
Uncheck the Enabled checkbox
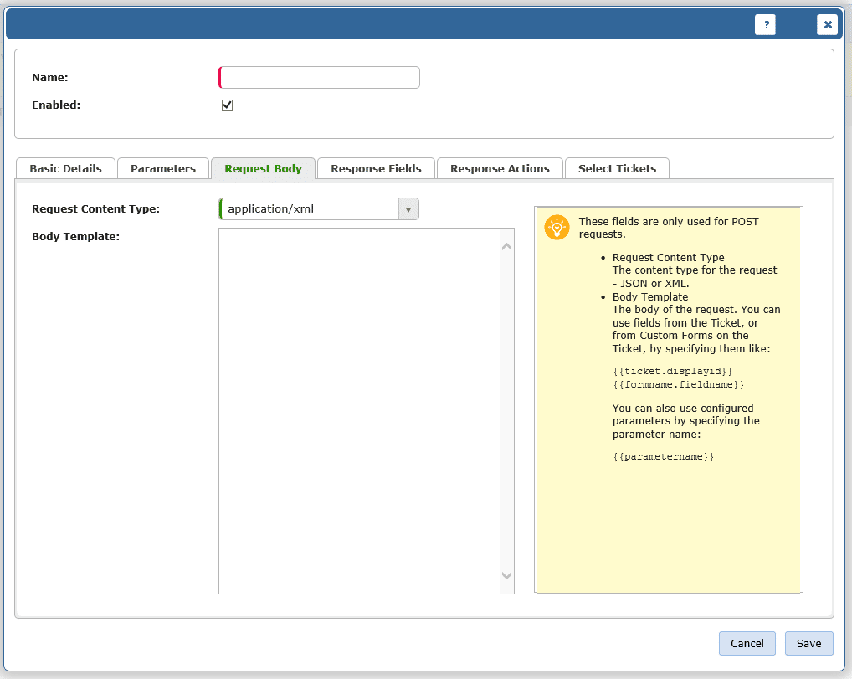227,105
